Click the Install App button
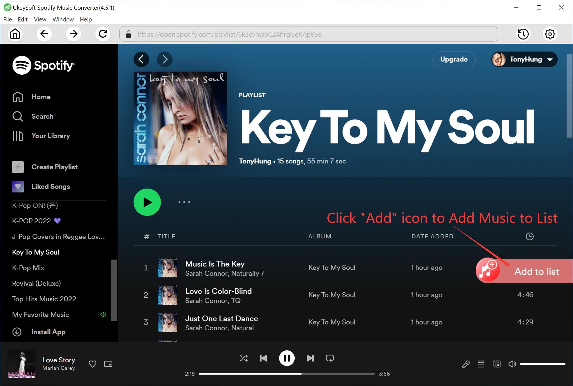This screenshot has height=386, width=573. 48,332
